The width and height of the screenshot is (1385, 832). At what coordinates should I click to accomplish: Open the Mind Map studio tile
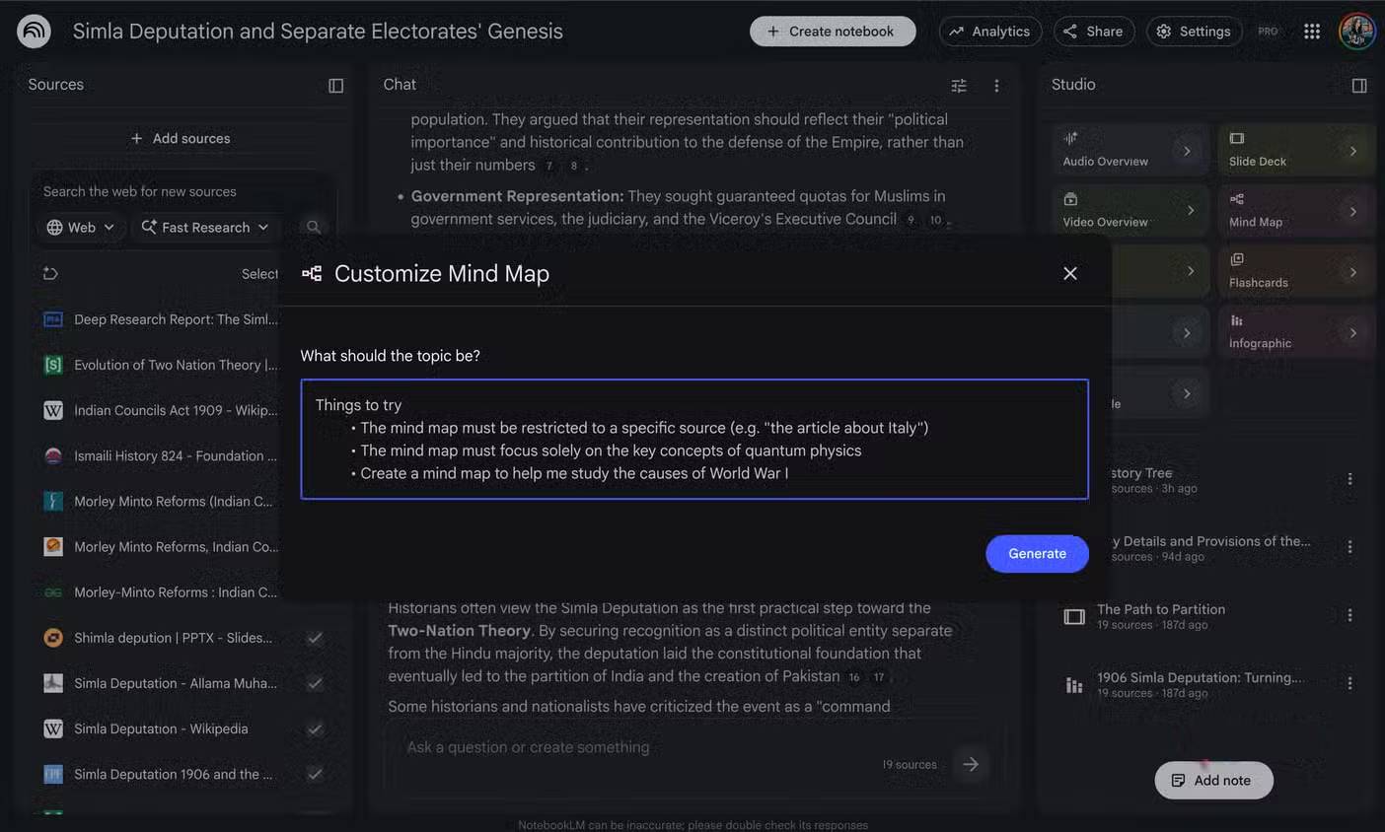[1296, 211]
